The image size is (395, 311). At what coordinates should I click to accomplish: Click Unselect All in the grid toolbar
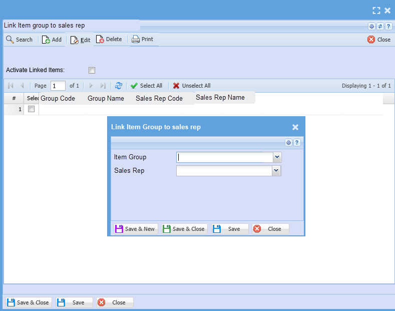(192, 86)
